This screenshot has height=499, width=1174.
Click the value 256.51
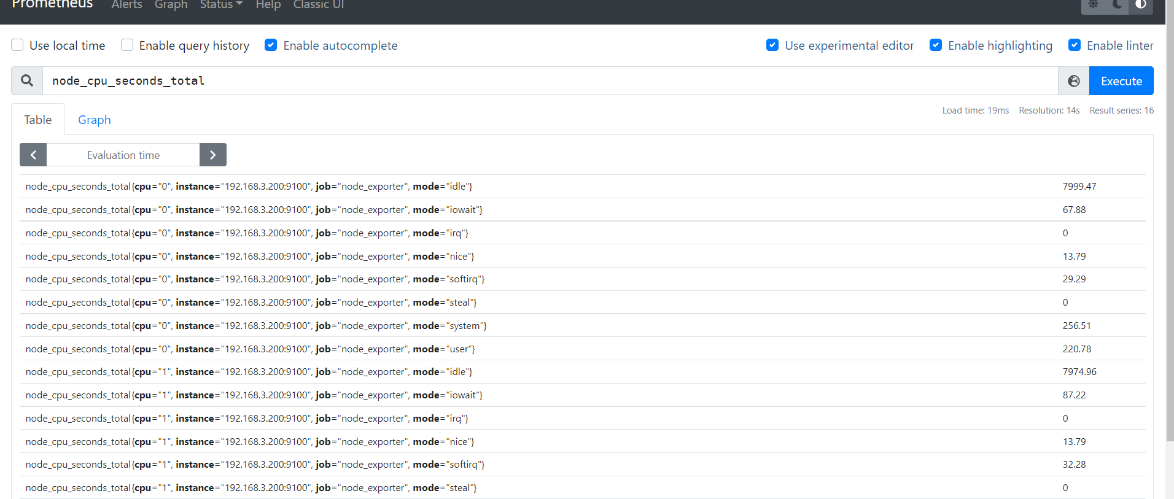1077,326
